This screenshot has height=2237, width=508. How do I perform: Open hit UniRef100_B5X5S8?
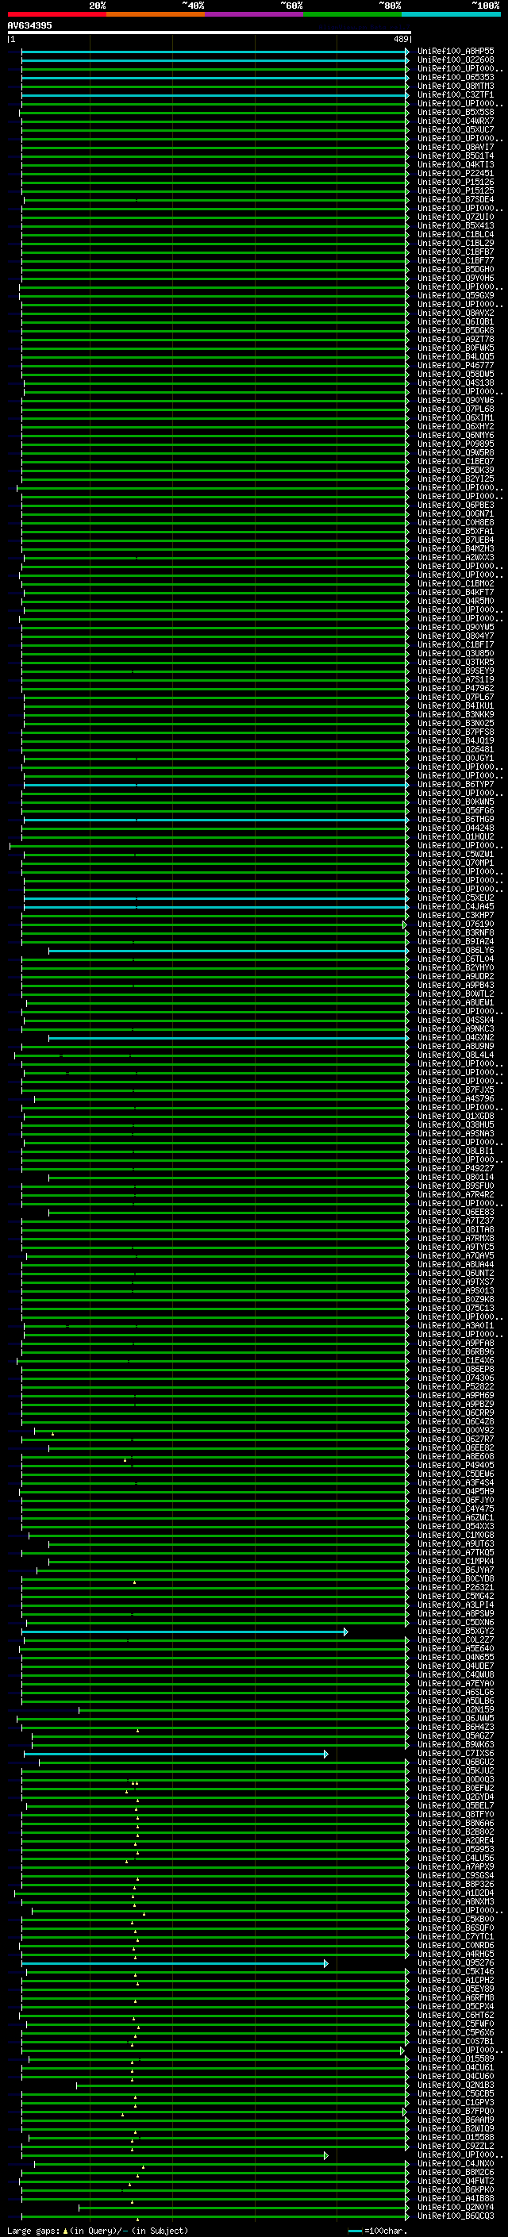click(x=456, y=112)
